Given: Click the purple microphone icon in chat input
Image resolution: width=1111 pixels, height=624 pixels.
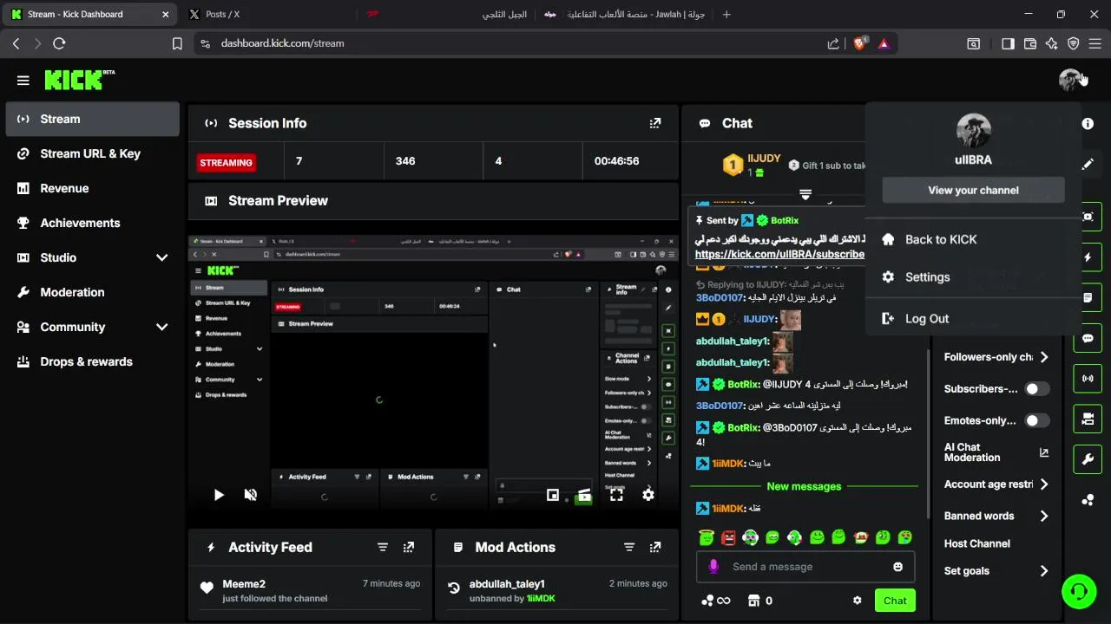Looking at the screenshot, I should (x=713, y=567).
